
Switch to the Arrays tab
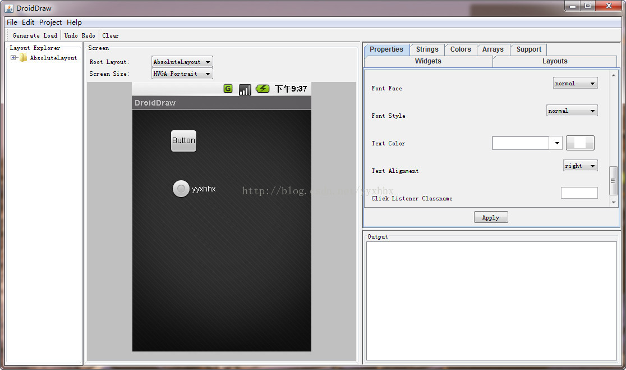(493, 49)
